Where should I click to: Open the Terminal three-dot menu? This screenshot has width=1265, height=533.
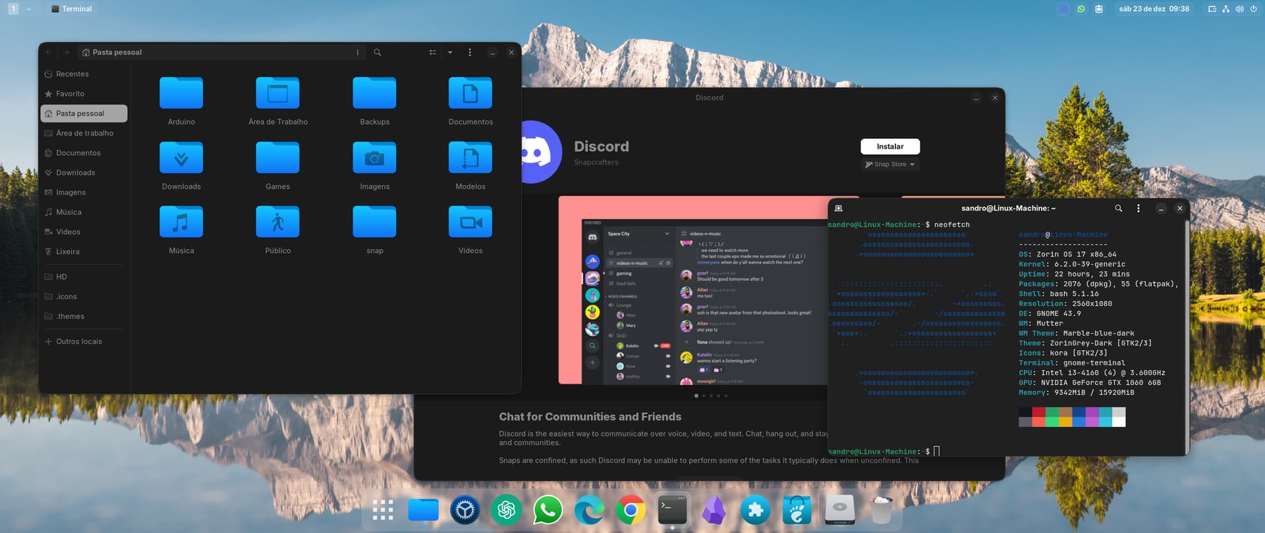pos(1138,208)
